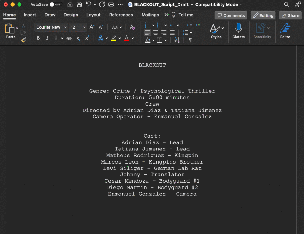Image resolution: width=304 pixels, height=234 pixels.
Task: Apply the yellow text highlight color
Action: coord(113,38)
